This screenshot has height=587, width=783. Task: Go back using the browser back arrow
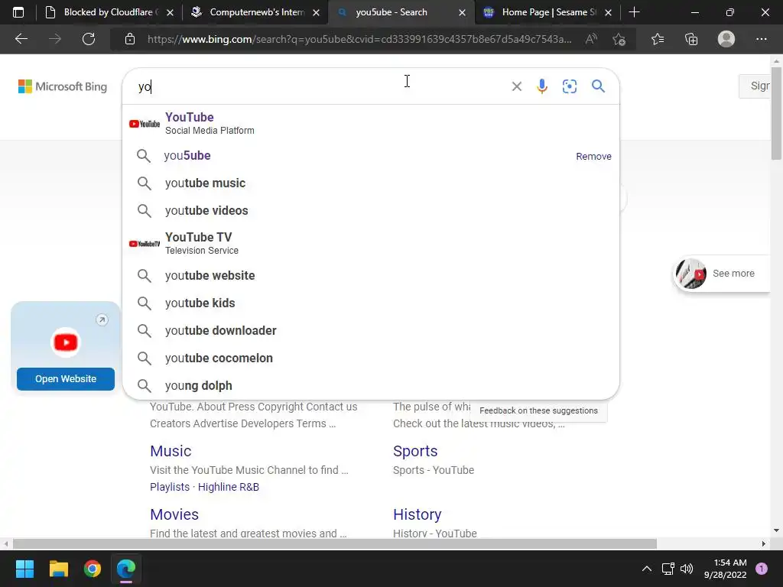tap(21, 39)
